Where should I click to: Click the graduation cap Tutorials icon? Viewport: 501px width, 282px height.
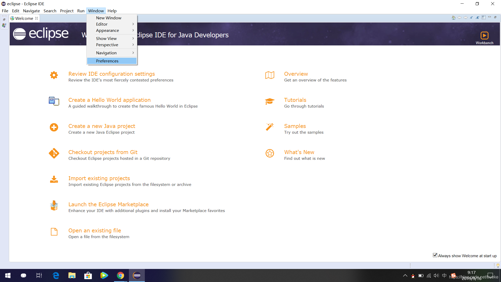pyautogui.click(x=270, y=101)
